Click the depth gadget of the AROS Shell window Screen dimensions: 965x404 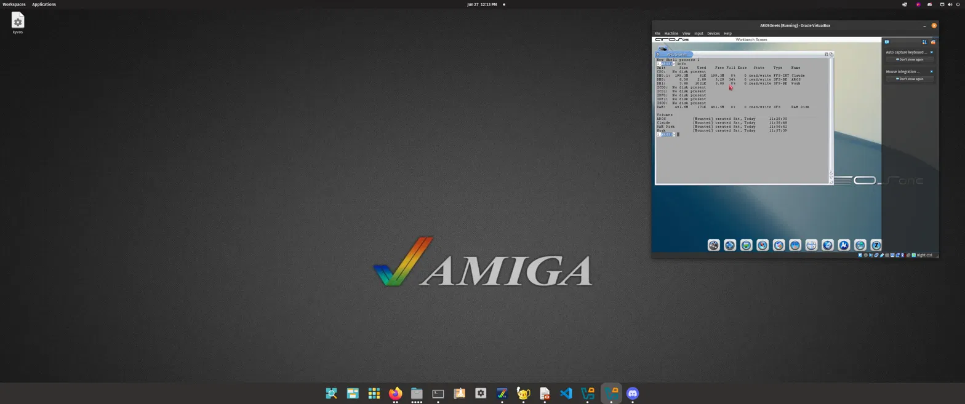click(x=831, y=54)
